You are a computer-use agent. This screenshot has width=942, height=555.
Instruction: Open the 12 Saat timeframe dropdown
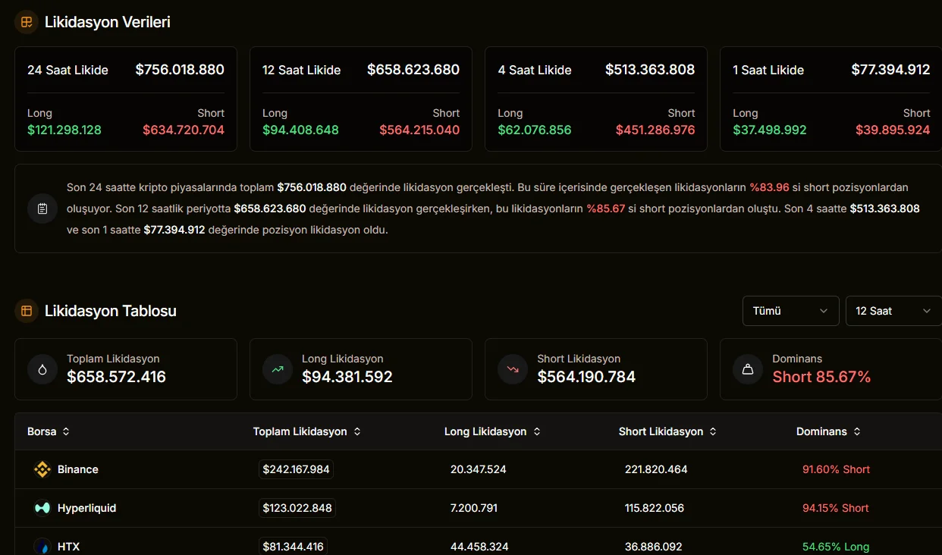(x=893, y=311)
